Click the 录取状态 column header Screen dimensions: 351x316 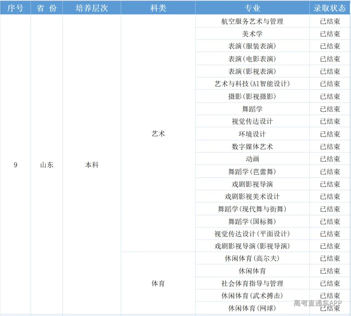[x=330, y=8]
